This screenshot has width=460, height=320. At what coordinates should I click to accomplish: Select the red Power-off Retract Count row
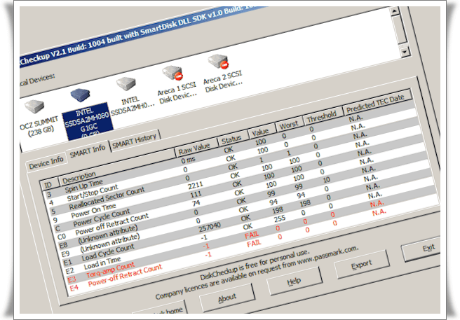tap(255, 243)
